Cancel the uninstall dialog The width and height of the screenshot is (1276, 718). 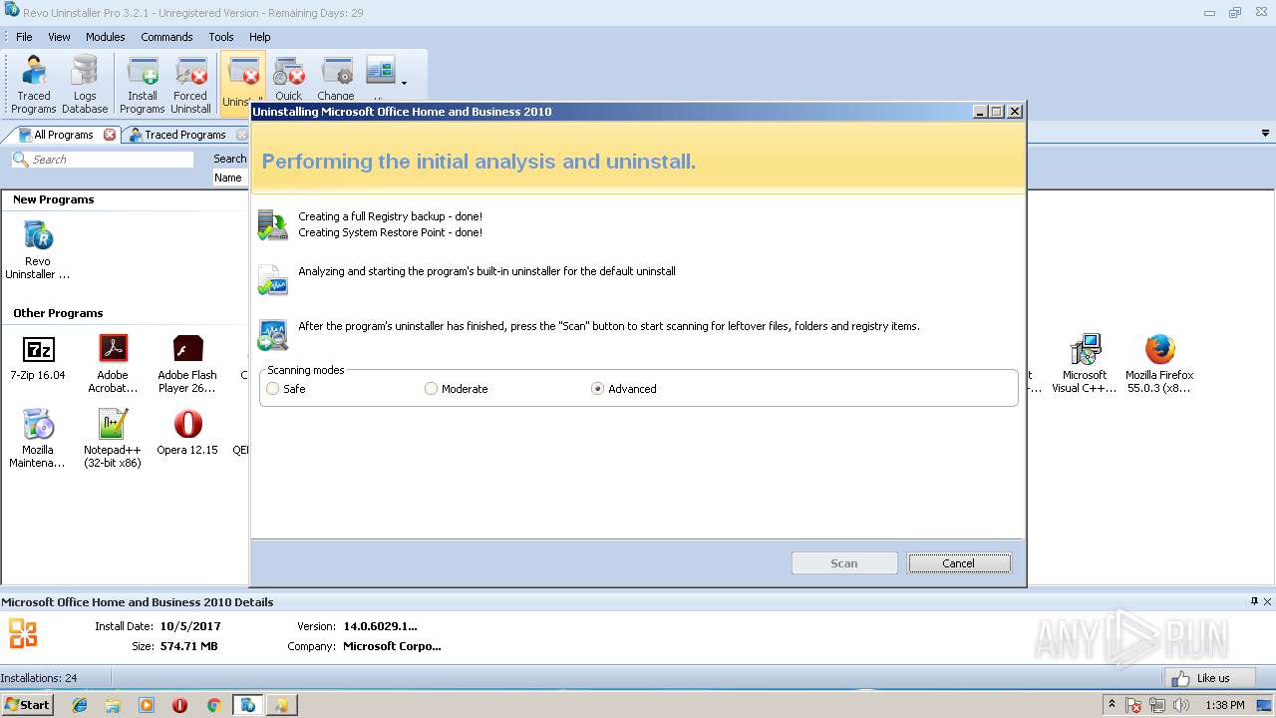pos(959,563)
